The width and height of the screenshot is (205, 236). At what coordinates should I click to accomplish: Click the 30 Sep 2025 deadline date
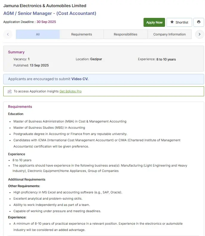point(46,22)
